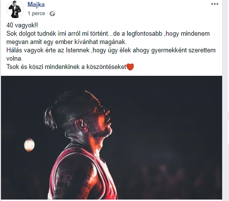The image size is (229, 201).
Task: Click the line starting 'Hálás vagyok érte'
Action: pos(111,50)
